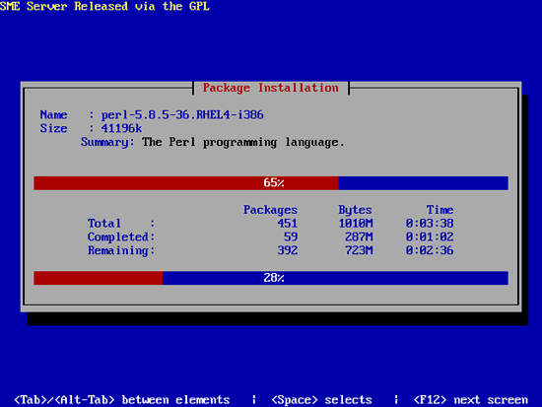Click the F12 next screen hint
This screenshot has width=542, height=407.
[x=470, y=400]
